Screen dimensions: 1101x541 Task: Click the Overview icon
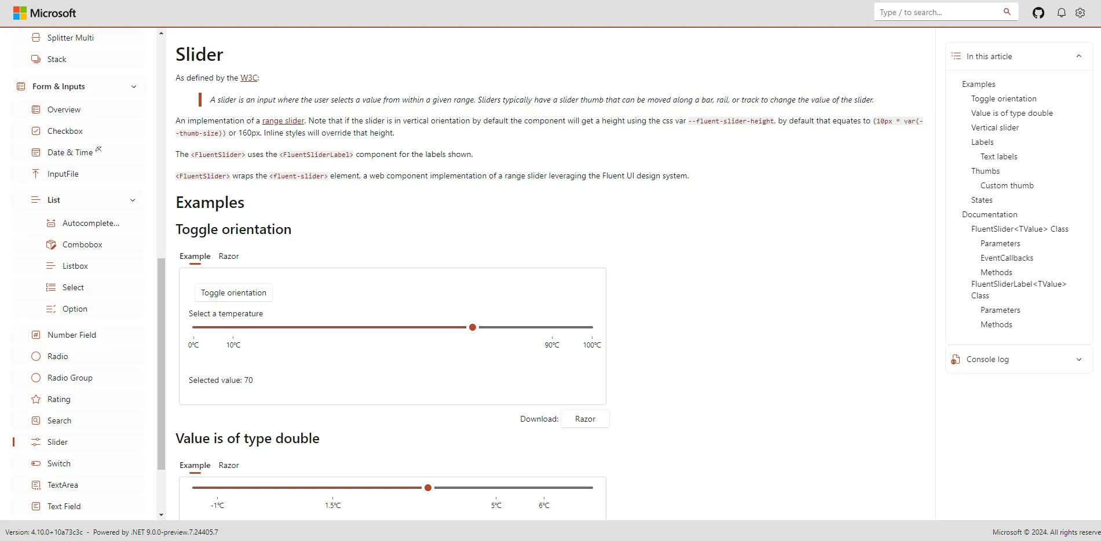pos(36,109)
